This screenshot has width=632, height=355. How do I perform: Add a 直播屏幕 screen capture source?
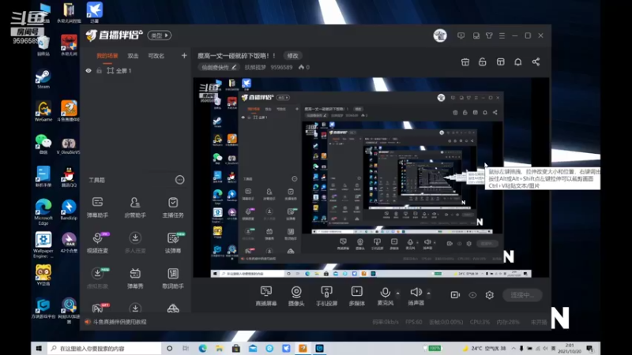pos(266,296)
